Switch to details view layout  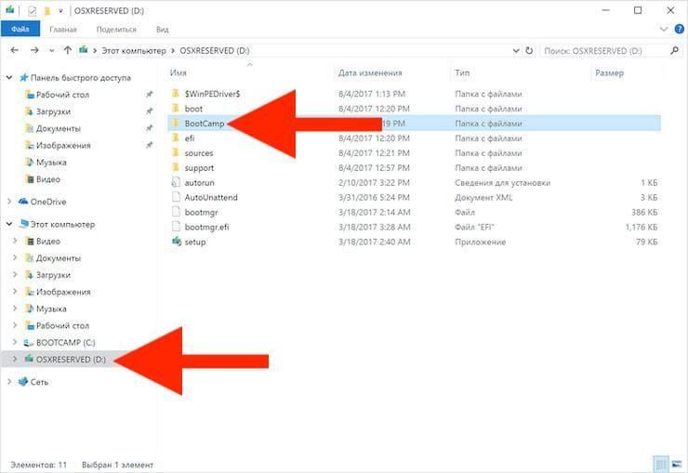pos(660,464)
